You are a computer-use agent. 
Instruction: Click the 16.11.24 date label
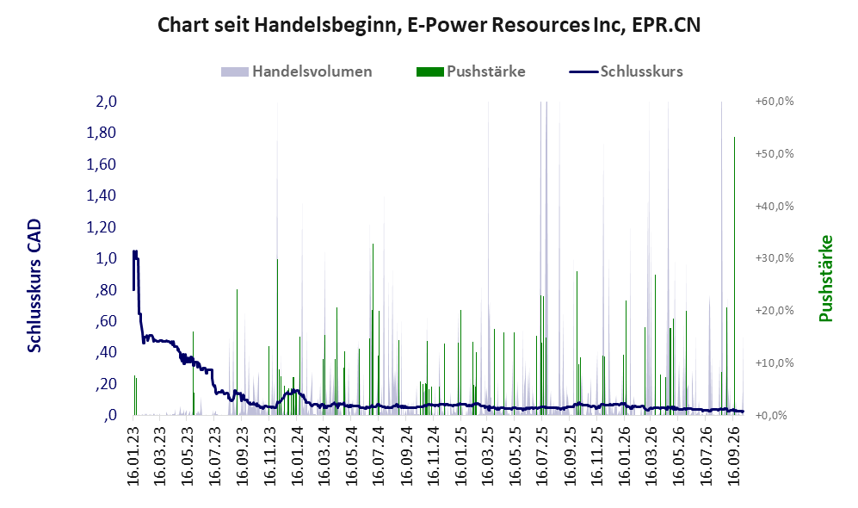(x=434, y=455)
